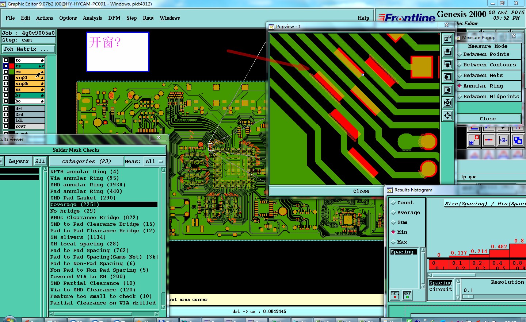Open the Edit menu
The image size is (526, 322).
(26, 18)
